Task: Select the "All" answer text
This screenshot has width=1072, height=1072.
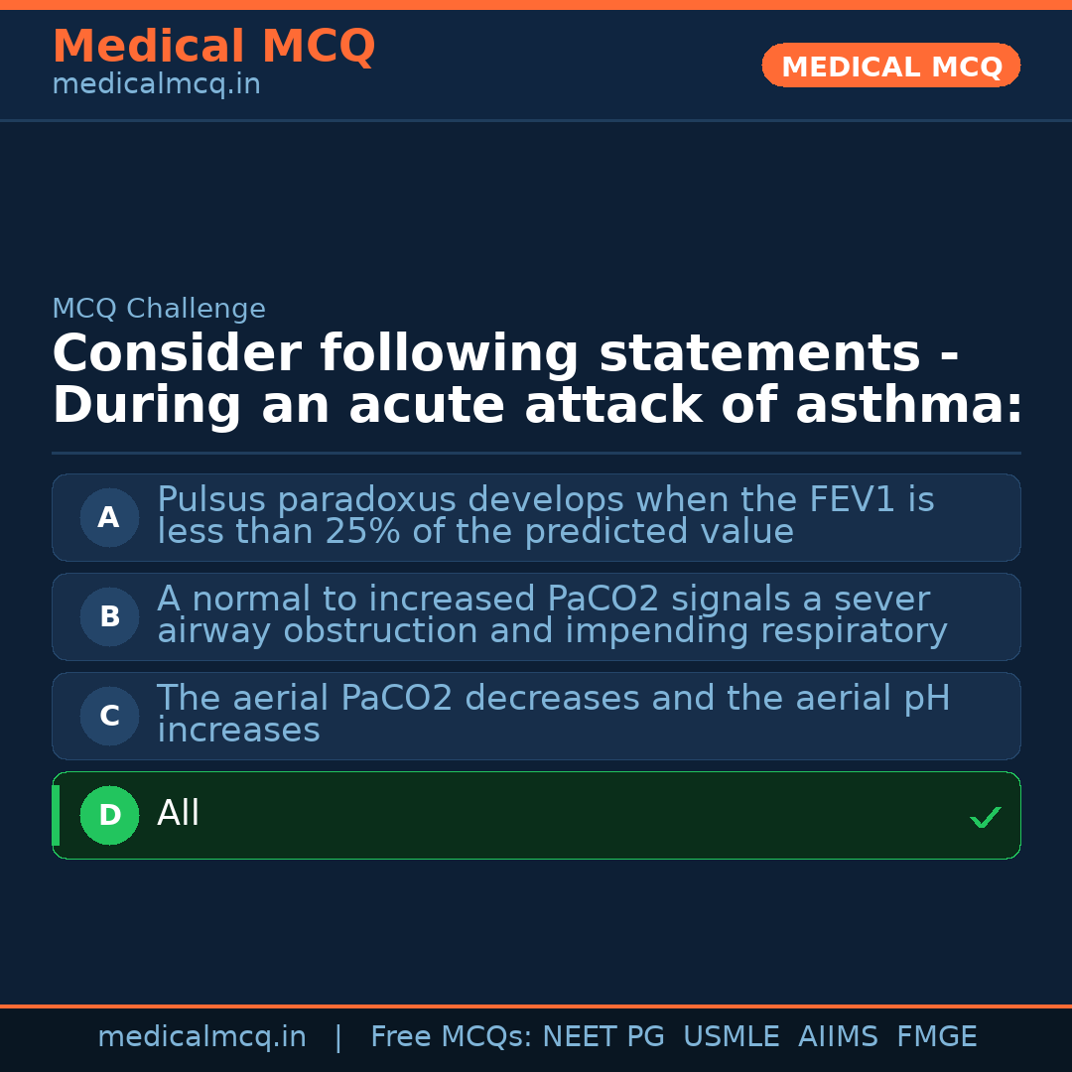Action: [x=179, y=814]
